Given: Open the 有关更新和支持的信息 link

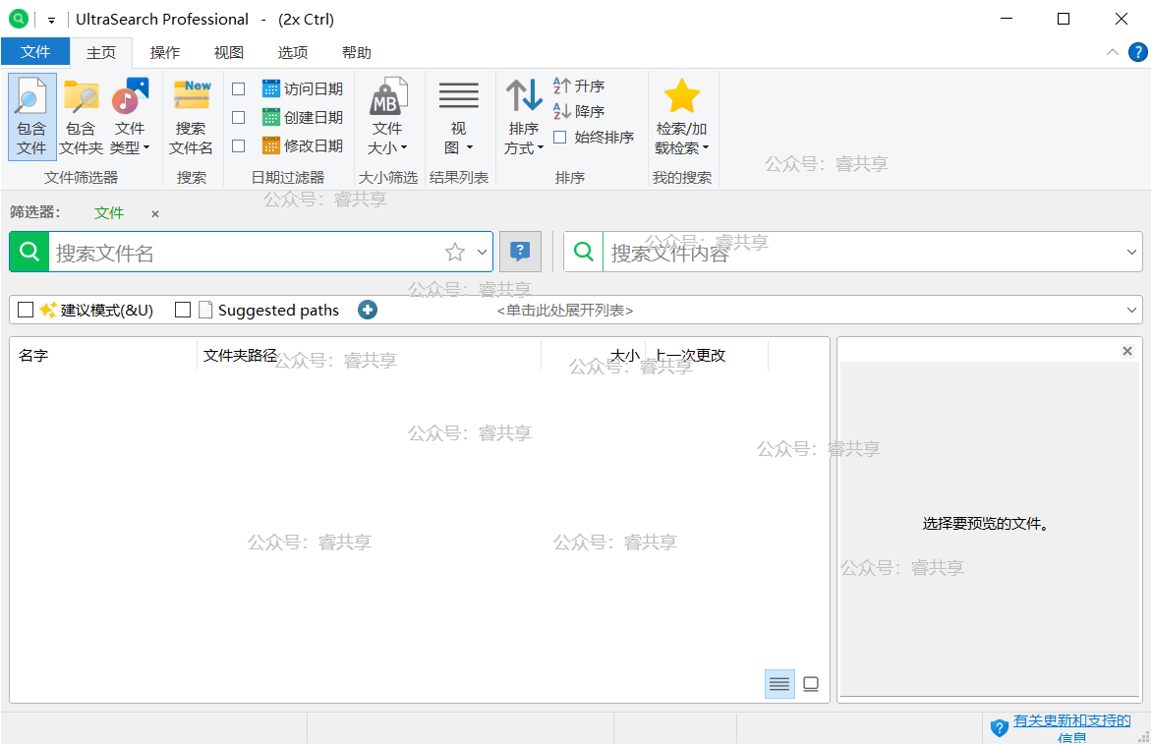Looking at the screenshot, I should pyautogui.click(x=1071, y=721).
